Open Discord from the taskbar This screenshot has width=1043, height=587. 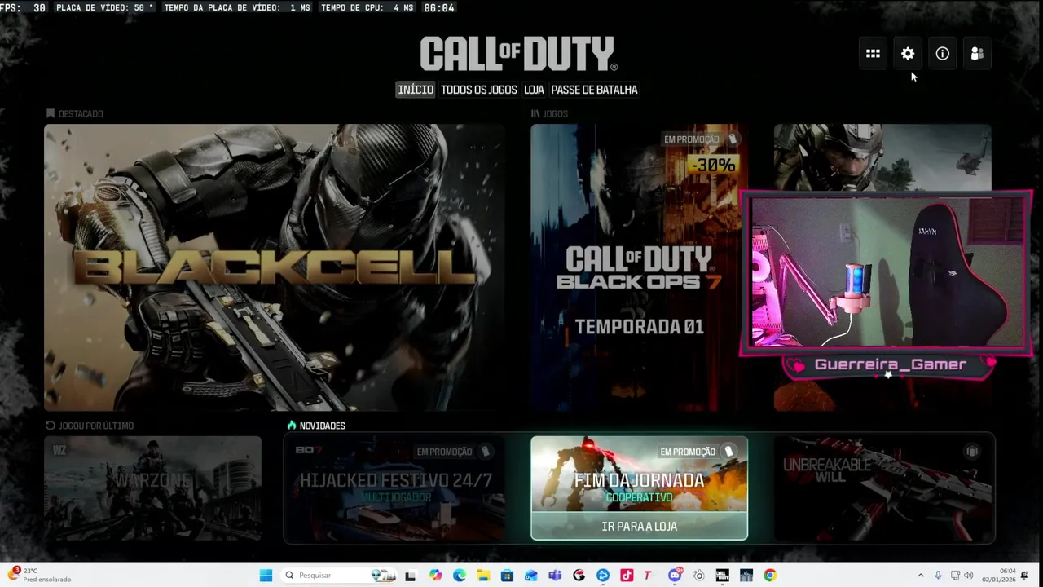[675, 576]
